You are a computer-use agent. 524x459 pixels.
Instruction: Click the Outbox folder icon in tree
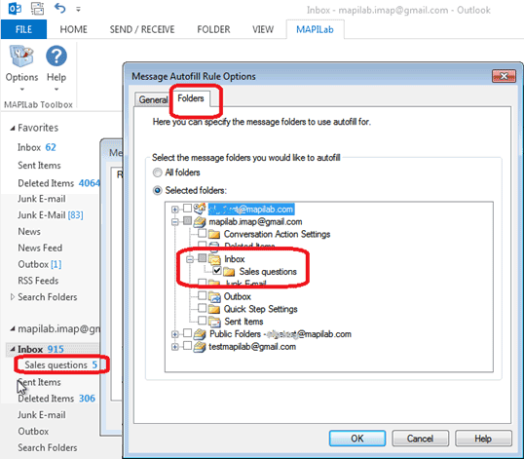(x=214, y=296)
